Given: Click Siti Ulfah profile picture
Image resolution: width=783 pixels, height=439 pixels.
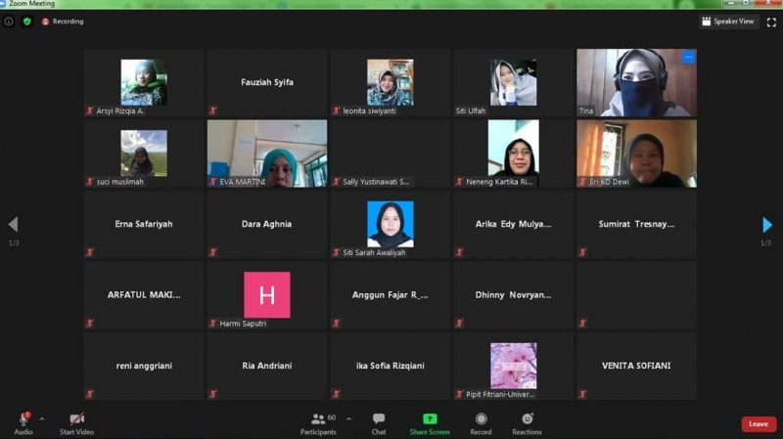Looking at the screenshot, I should (513, 82).
